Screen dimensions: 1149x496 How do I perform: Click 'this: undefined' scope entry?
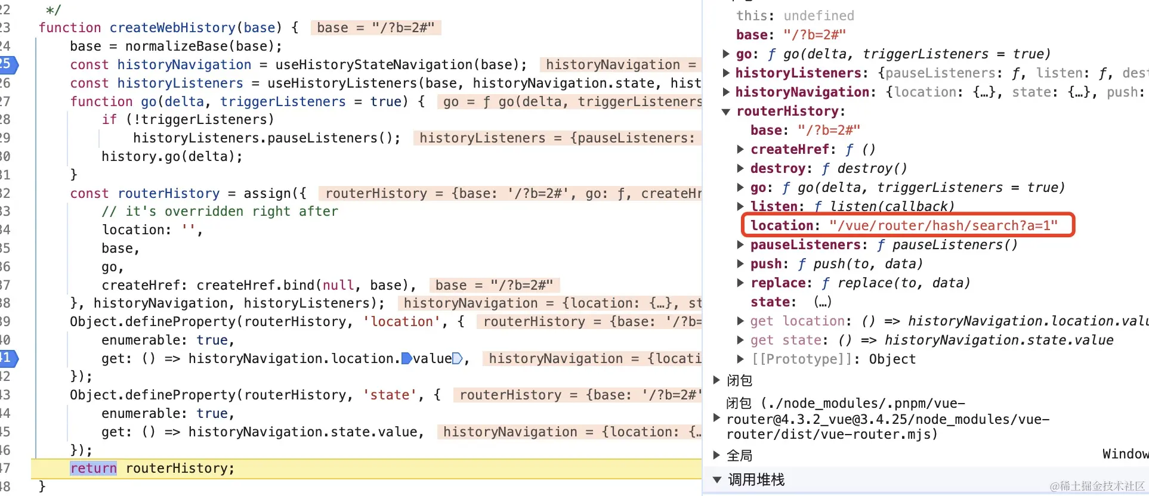[795, 15]
